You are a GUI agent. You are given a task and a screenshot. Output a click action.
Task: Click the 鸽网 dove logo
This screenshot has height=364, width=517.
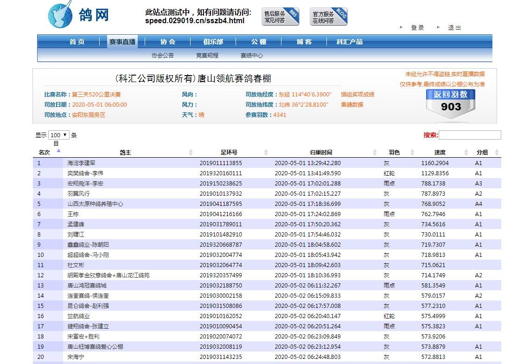click(79, 15)
